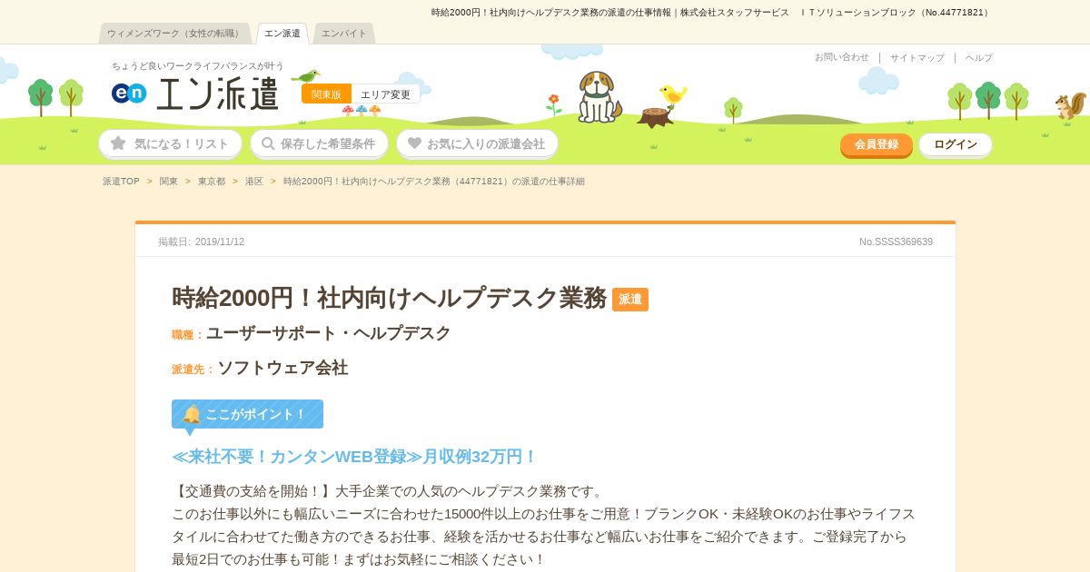Open the ヘルプ link
Viewport: 1090px width, 572px height.
pos(979,57)
